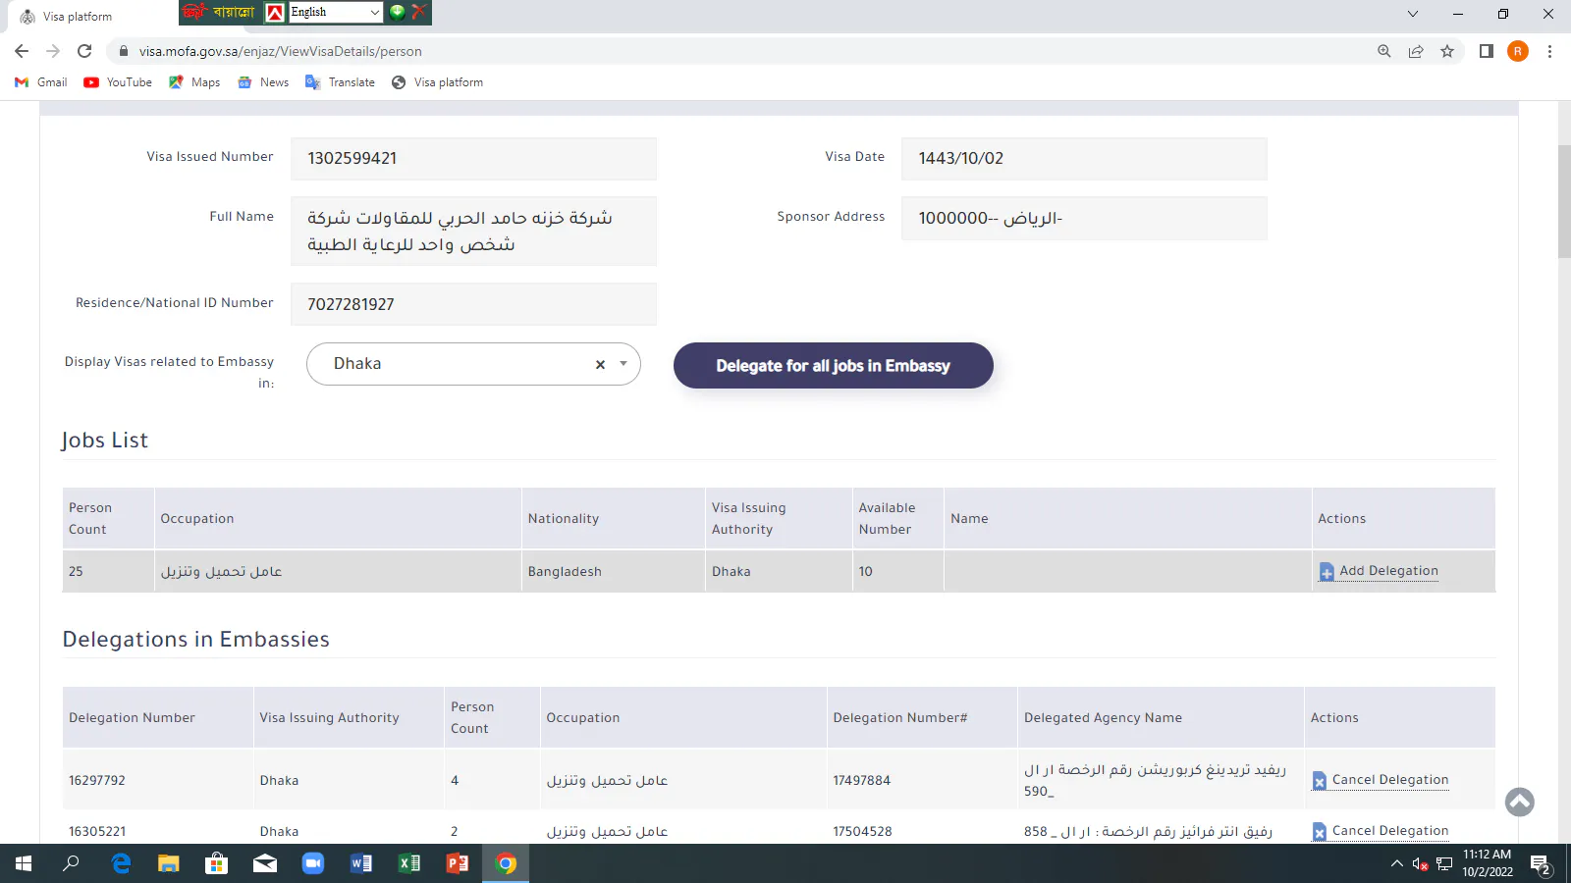1571x883 pixels.
Task: Switch to Chrome in taskbar
Action: click(x=506, y=863)
